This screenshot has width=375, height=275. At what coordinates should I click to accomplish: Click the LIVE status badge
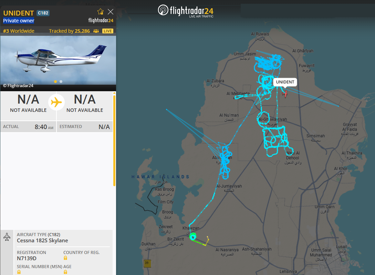pyautogui.click(x=108, y=31)
